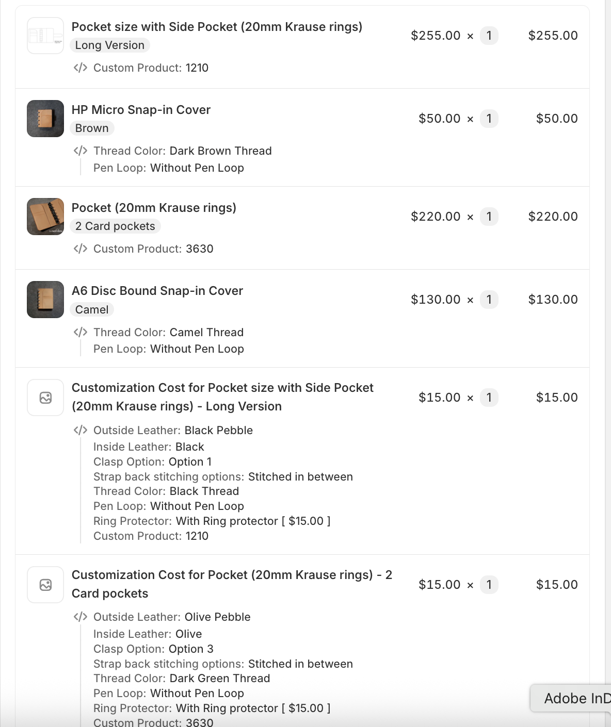Open the HP Micro Snap-in Cover link
The width and height of the screenshot is (611, 727).
tap(141, 110)
